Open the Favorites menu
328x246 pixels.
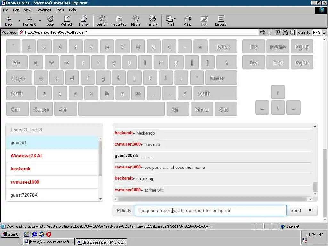click(43, 10)
